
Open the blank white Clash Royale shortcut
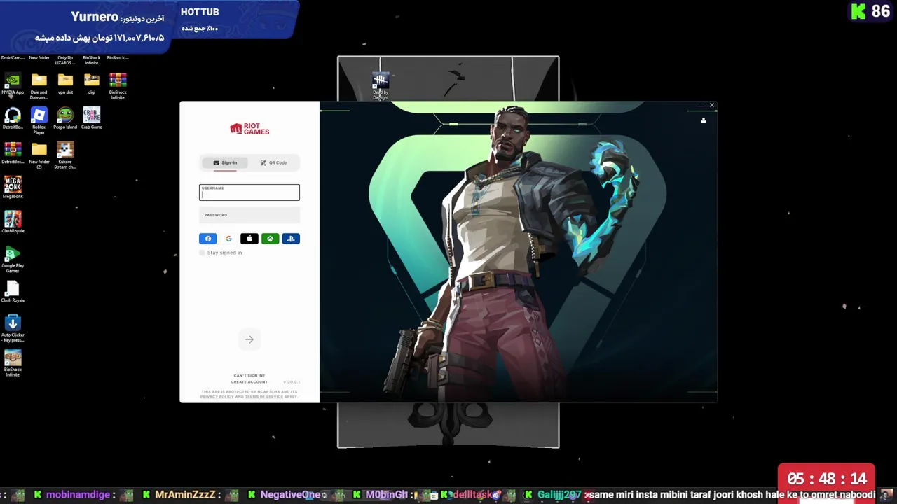13,291
